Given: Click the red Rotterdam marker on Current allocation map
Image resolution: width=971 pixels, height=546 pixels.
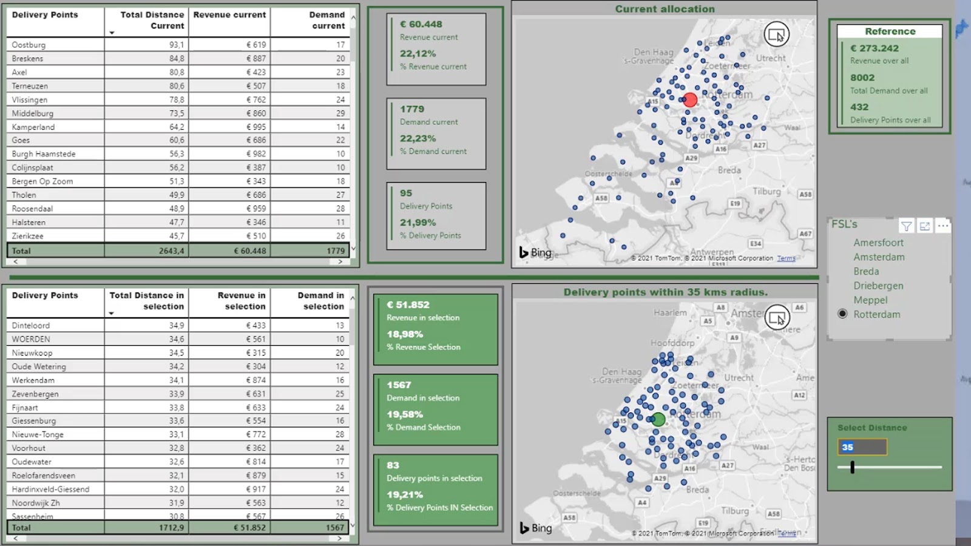Looking at the screenshot, I should pos(690,100).
